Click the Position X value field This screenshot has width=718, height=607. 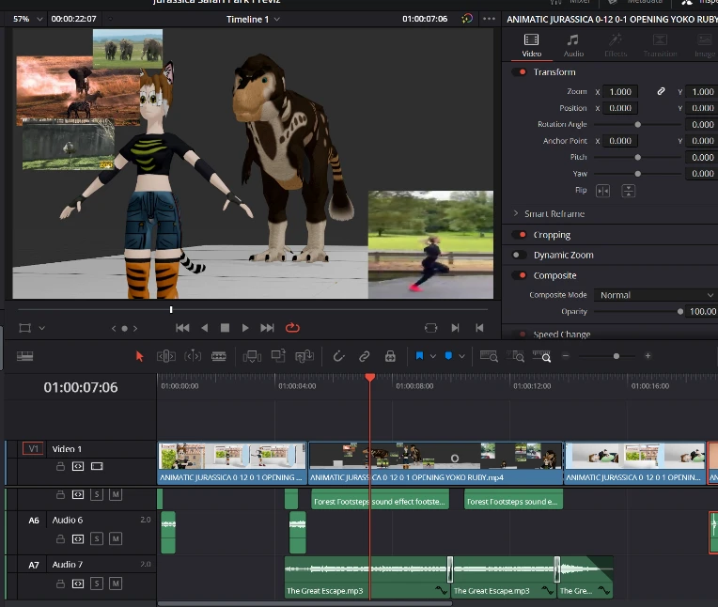pyautogui.click(x=620, y=108)
